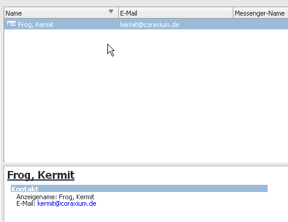
Task: Click the sort arrow in Name column
Action: [111, 11]
